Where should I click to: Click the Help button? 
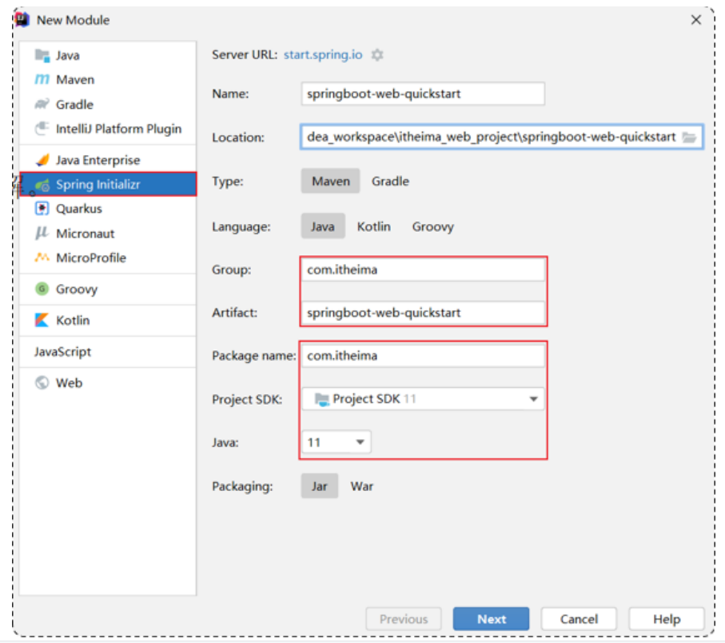pyautogui.click(x=667, y=618)
